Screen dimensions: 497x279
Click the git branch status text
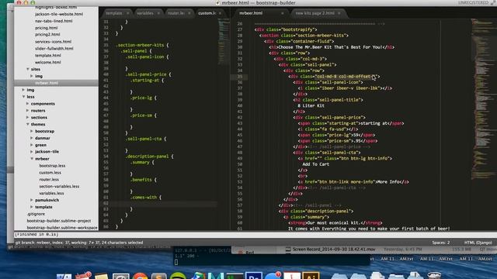79,243
